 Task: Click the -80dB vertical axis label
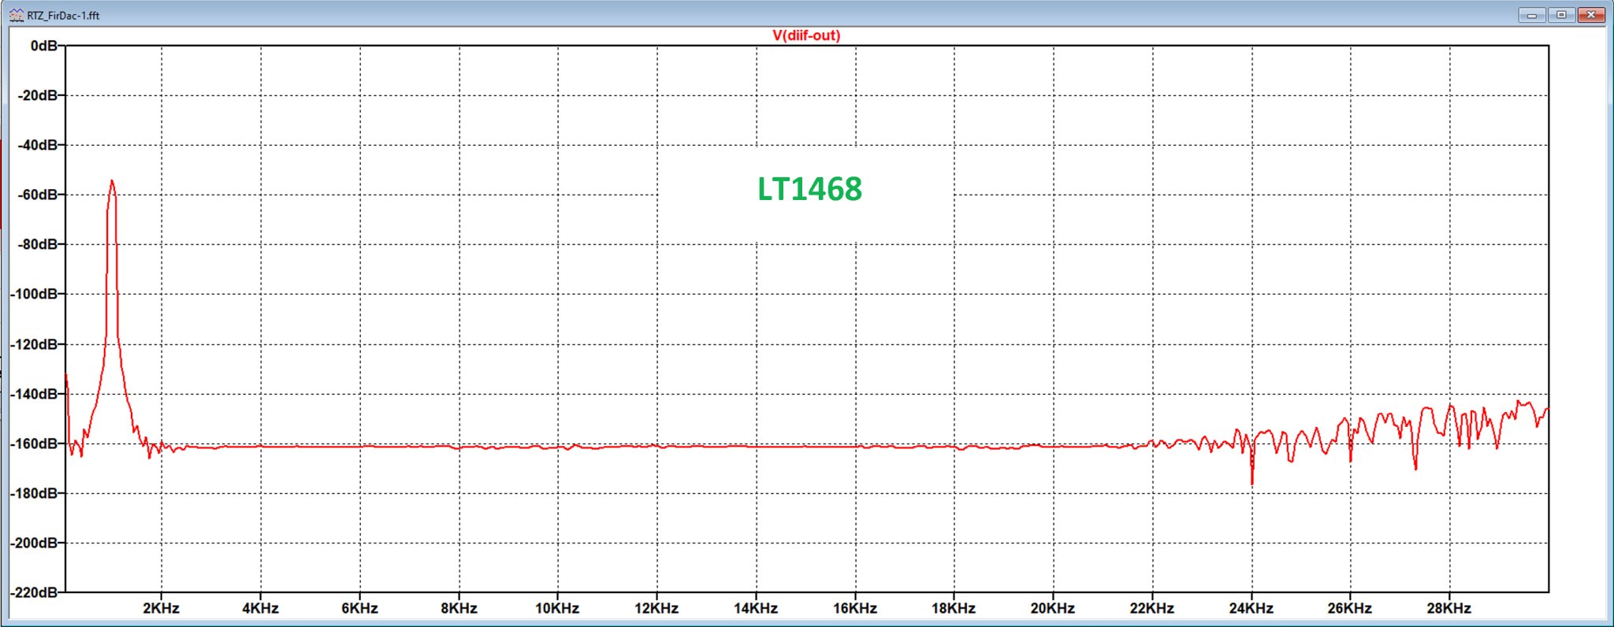[x=38, y=245]
